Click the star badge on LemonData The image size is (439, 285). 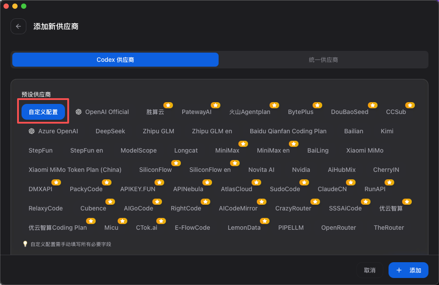265,221
